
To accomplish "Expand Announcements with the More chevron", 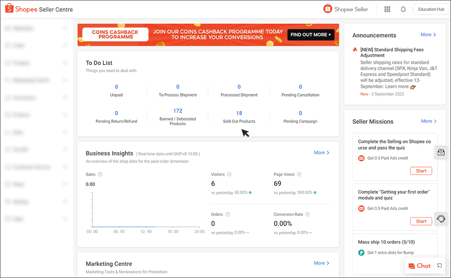I will point(428,34).
